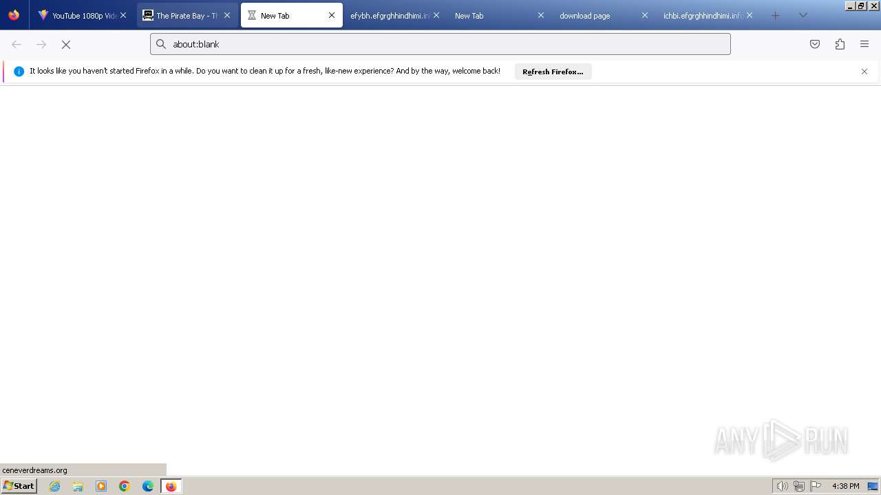Launch Internet Explorer from taskbar
Screen dimensions: 881x495
[x=55, y=486]
